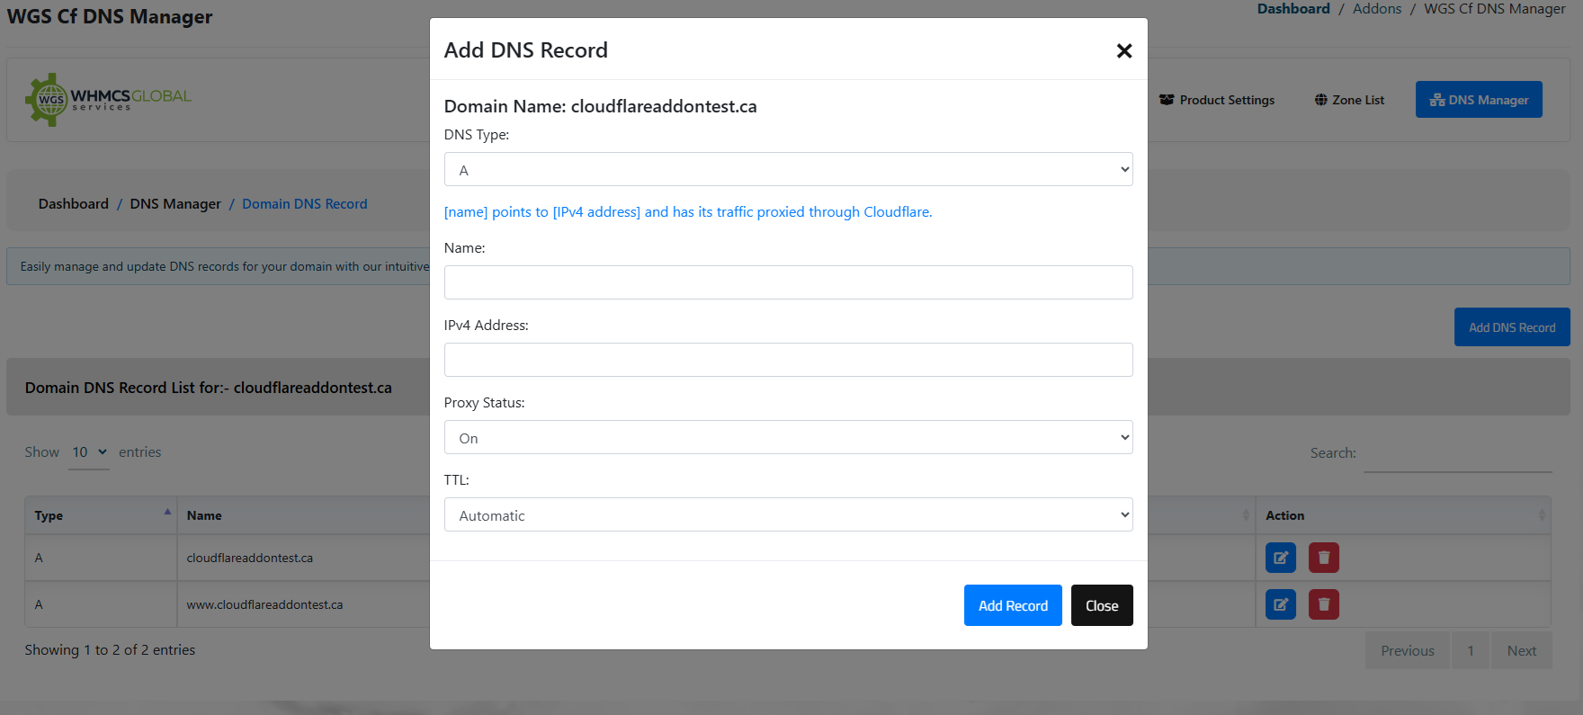This screenshot has height=715, width=1583.
Task: Open the DNS Manager tab
Action: (x=1478, y=100)
